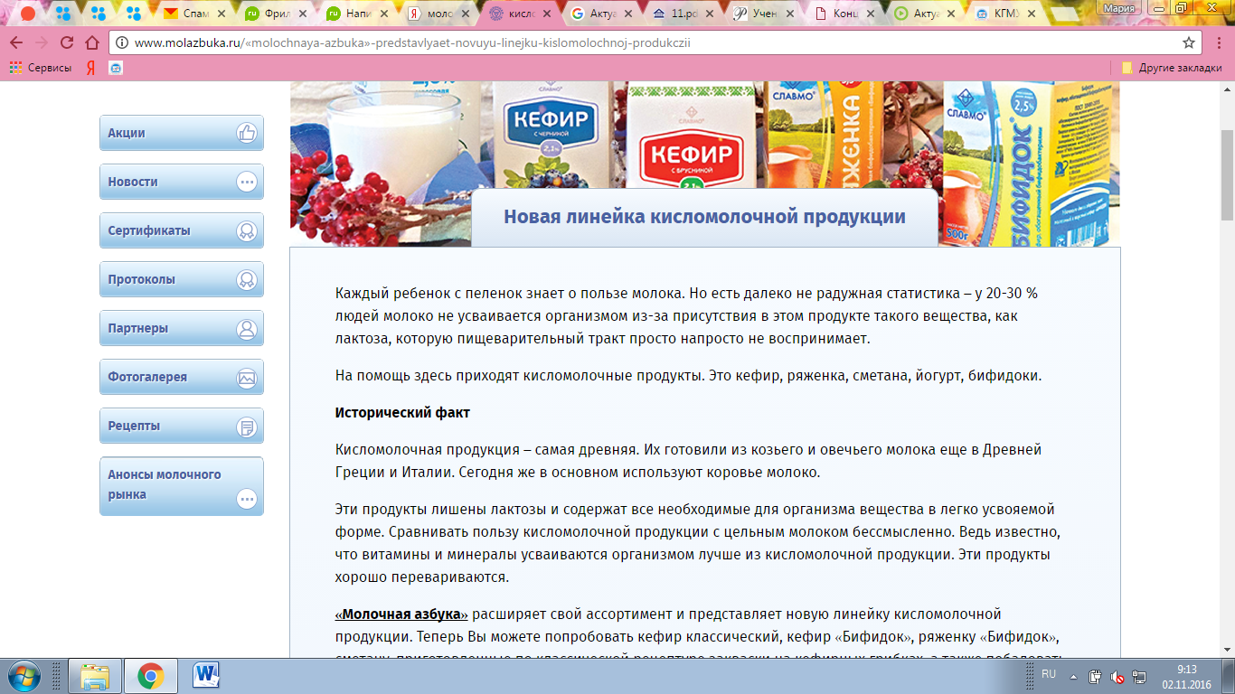
Task: Open the Фотогалерея sidebar section
Action: pos(182,377)
